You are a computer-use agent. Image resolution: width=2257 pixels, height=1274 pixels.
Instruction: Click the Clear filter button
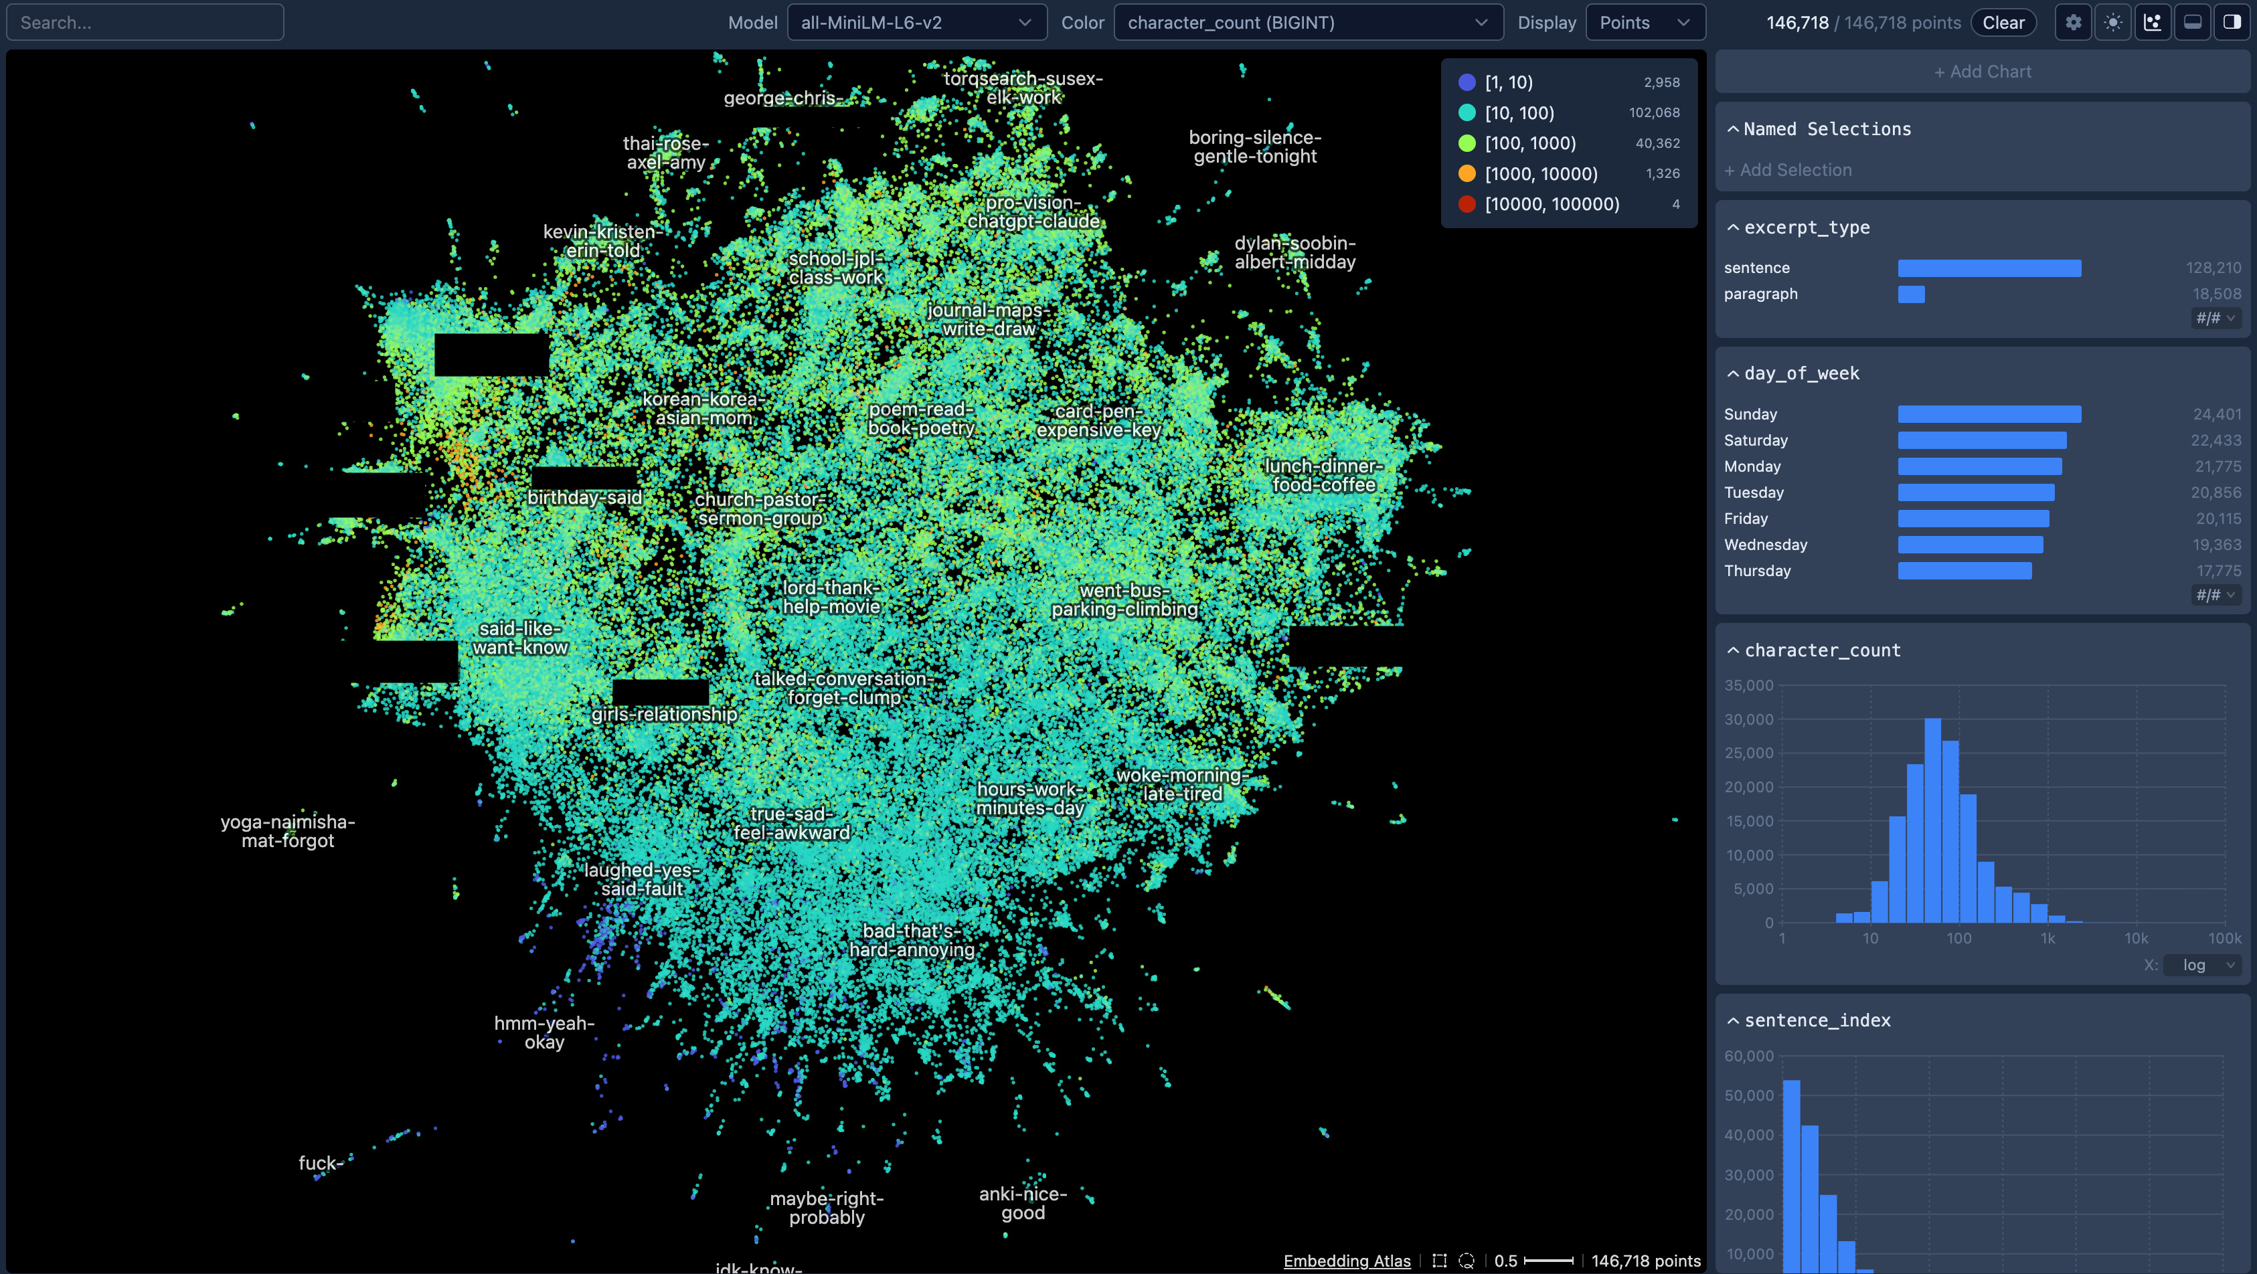[x=2003, y=23]
